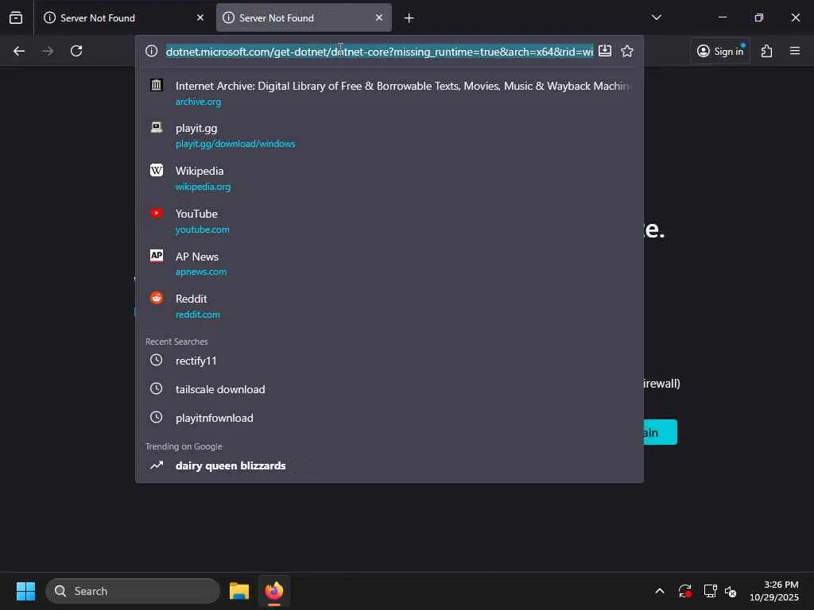Switch to the first Server Not Found tab
814x610 pixels.
tap(123, 17)
